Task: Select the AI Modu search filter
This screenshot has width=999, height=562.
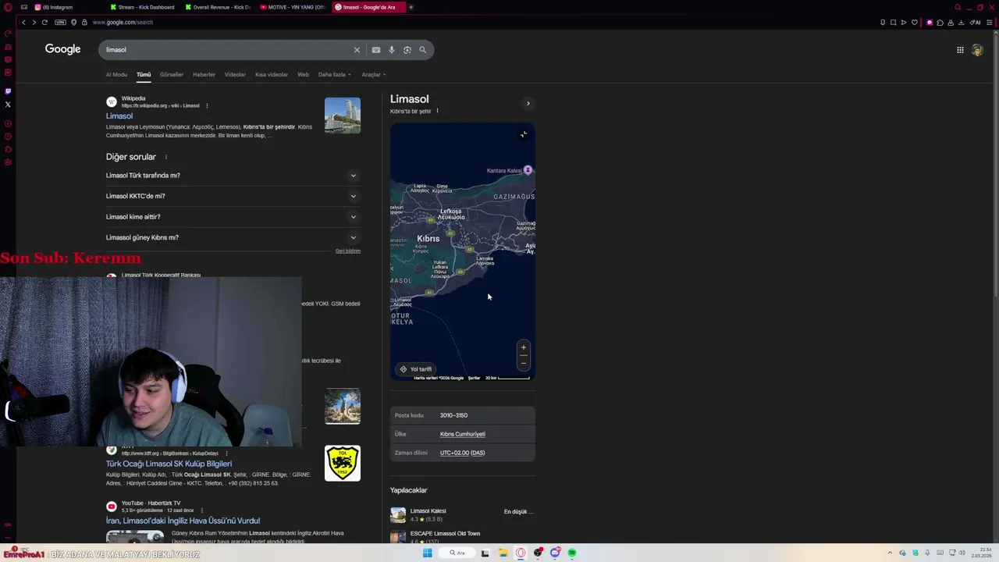Action: coord(116,75)
